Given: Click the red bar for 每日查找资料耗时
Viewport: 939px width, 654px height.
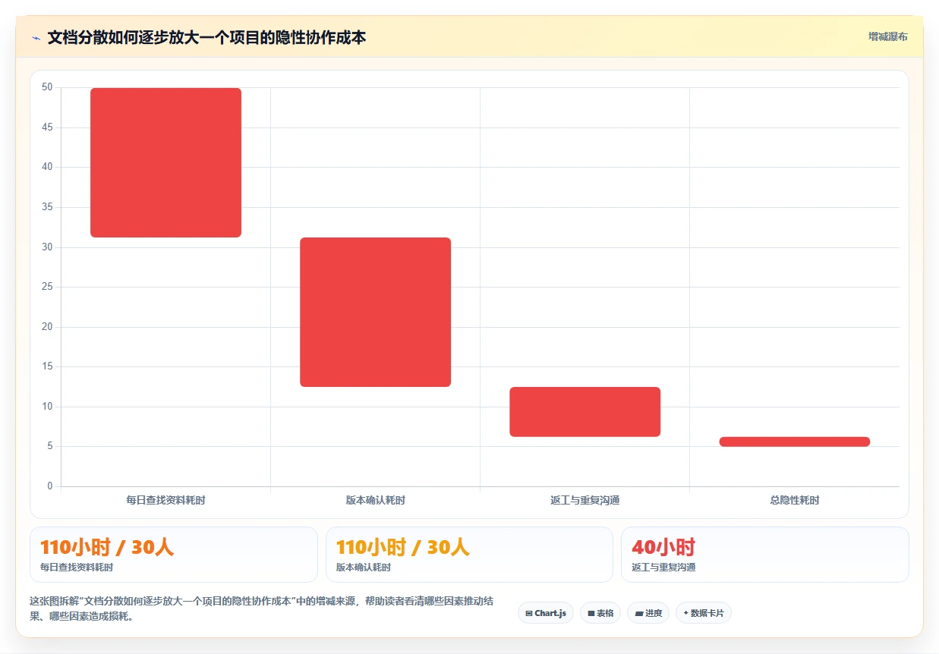Looking at the screenshot, I should (x=165, y=162).
